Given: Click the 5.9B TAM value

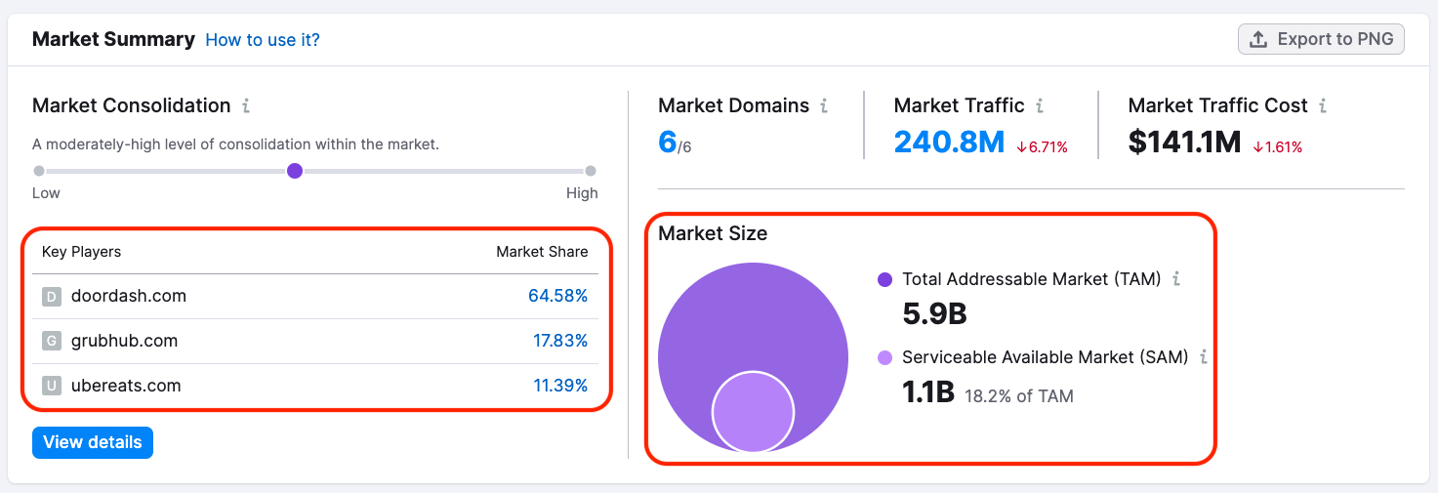Looking at the screenshot, I should [934, 314].
